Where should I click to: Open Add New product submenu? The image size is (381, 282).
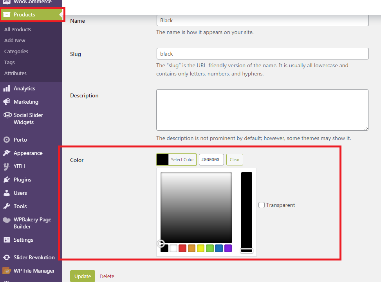(14, 41)
